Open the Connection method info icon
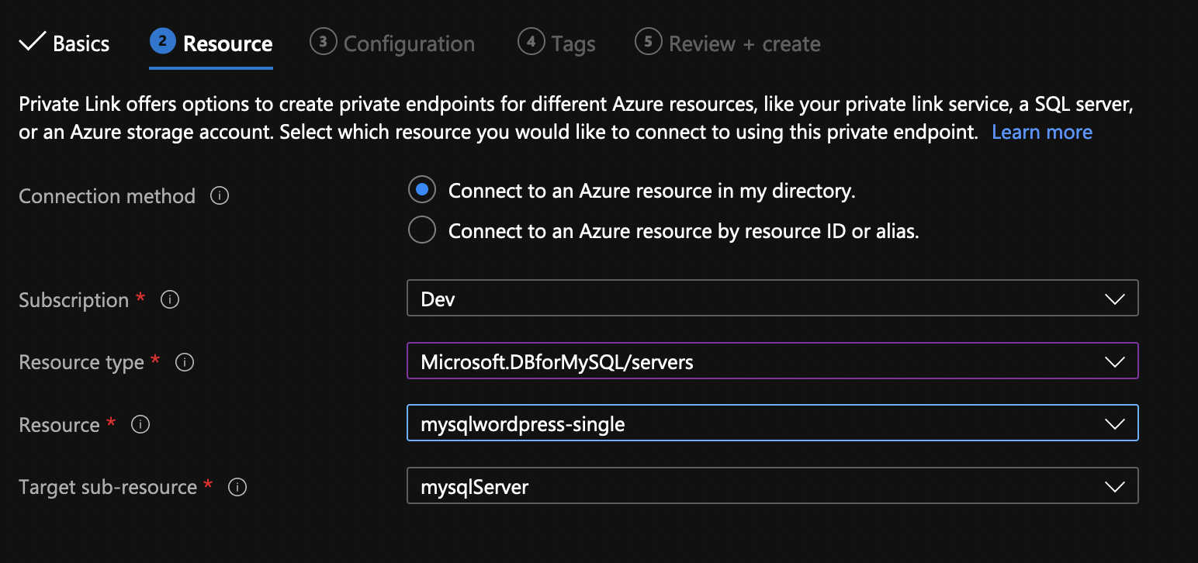 [220, 196]
